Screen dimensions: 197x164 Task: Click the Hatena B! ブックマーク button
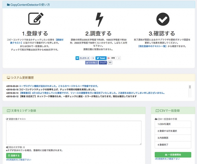click(x=83, y=58)
